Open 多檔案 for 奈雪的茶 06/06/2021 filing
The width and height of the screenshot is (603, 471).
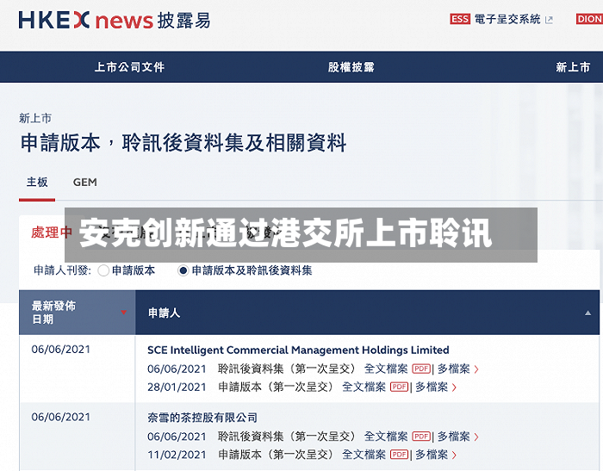[x=453, y=437]
